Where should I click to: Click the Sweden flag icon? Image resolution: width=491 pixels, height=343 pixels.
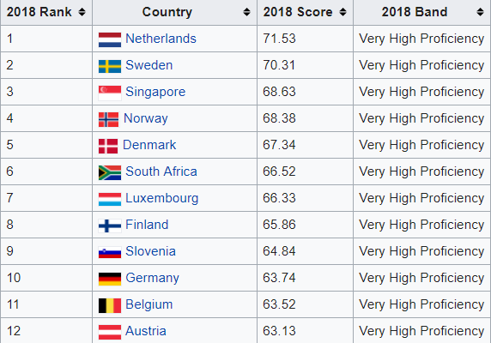[x=110, y=66]
